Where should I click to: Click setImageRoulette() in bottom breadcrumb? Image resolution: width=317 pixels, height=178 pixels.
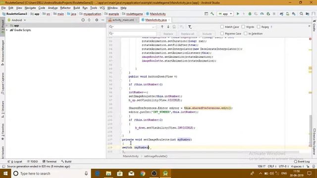click(x=156, y=156)
